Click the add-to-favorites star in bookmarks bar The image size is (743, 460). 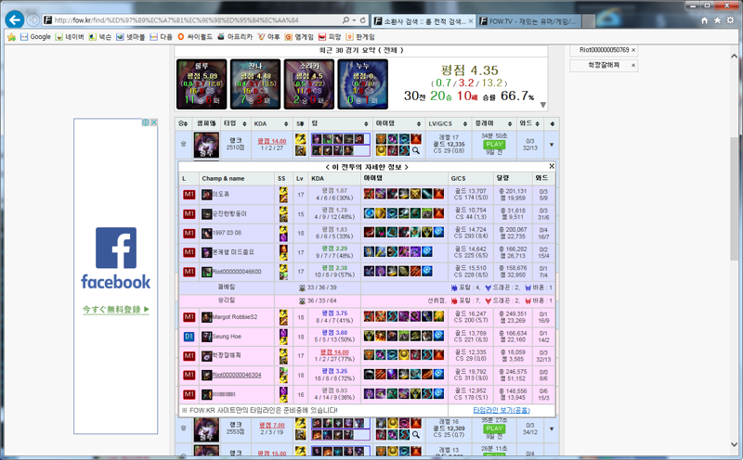pos(11,37)
